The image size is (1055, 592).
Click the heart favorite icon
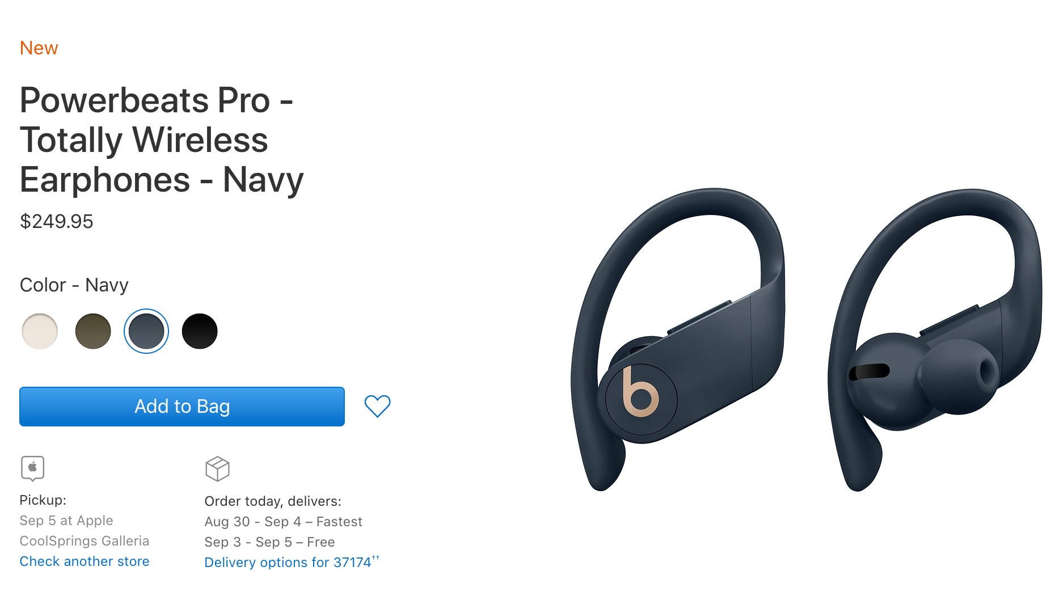tap(377, 406)
